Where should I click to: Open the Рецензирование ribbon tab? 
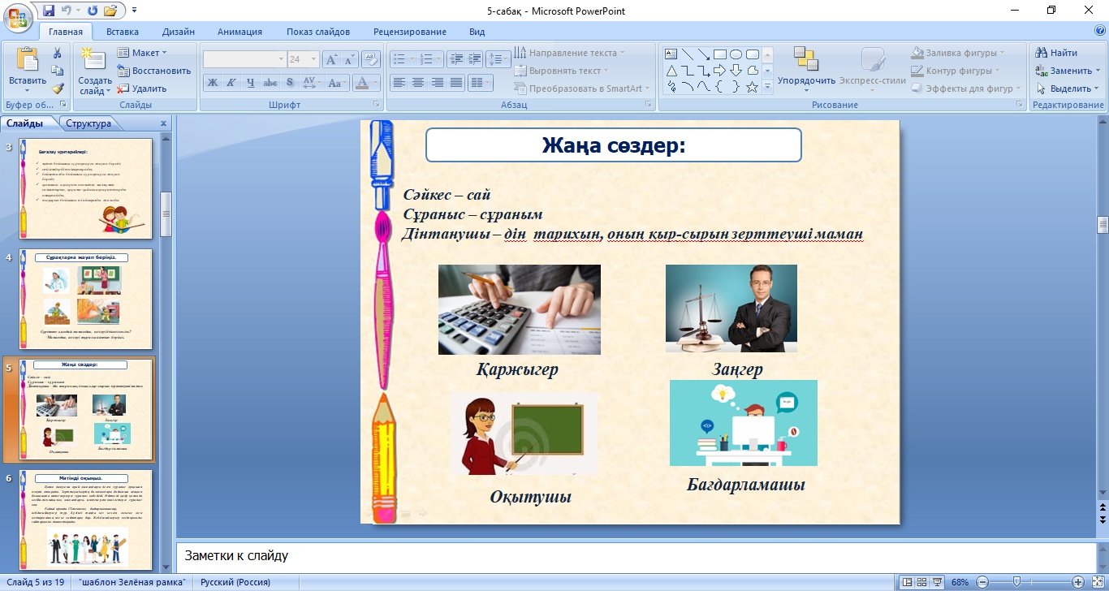[410, 32]
